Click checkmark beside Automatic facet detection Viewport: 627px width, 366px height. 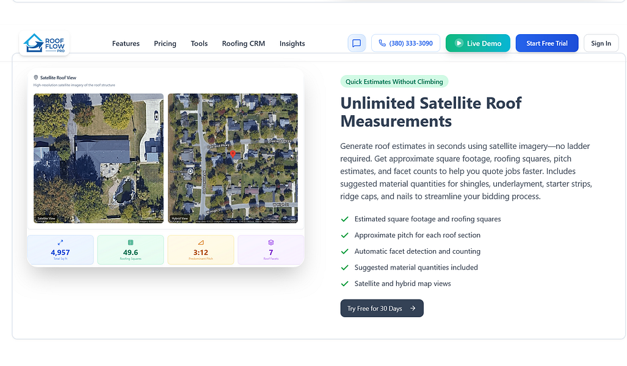[344, 251]
